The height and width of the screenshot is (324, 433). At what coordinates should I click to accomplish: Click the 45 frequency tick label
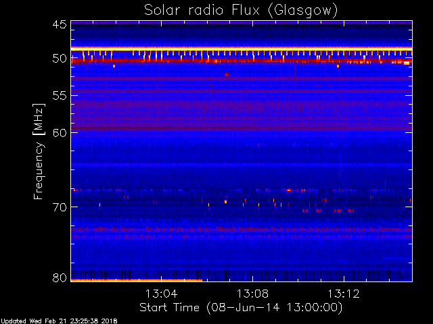click(60, 24)
